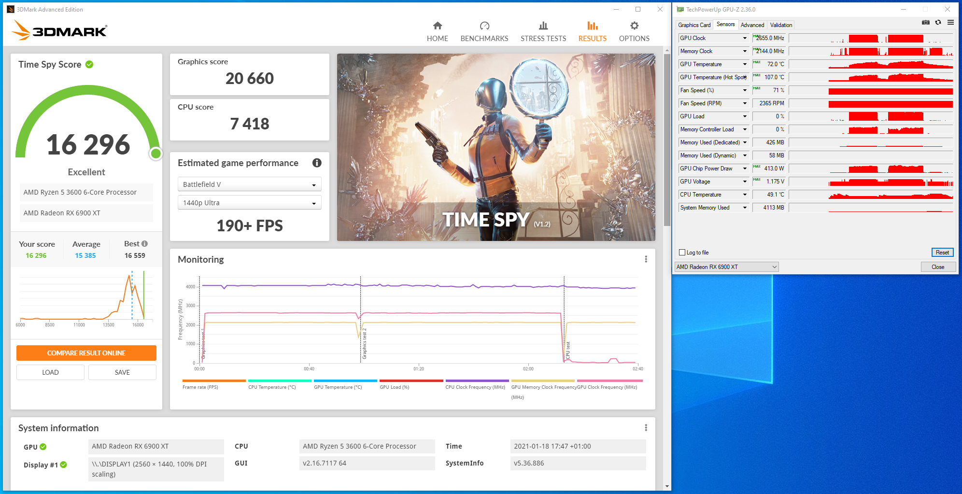Click the green check next to GPU

43,447
